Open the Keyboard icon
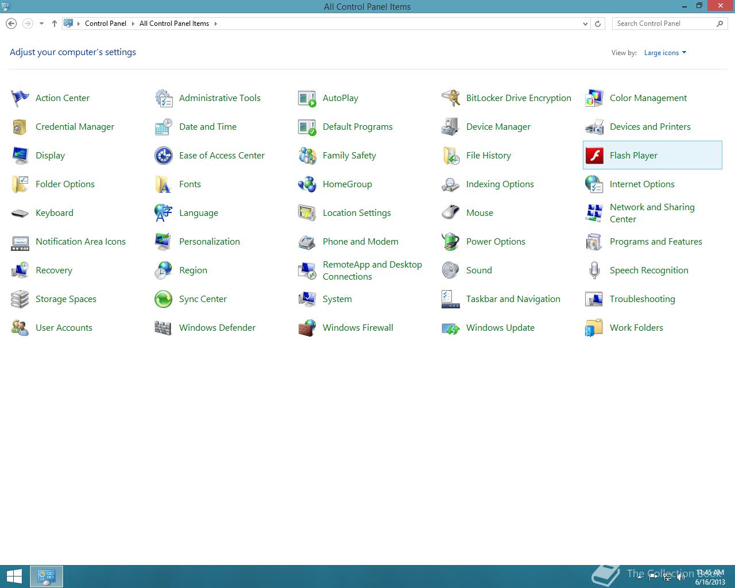Screen dimensions: 735x588 point(20,213)
